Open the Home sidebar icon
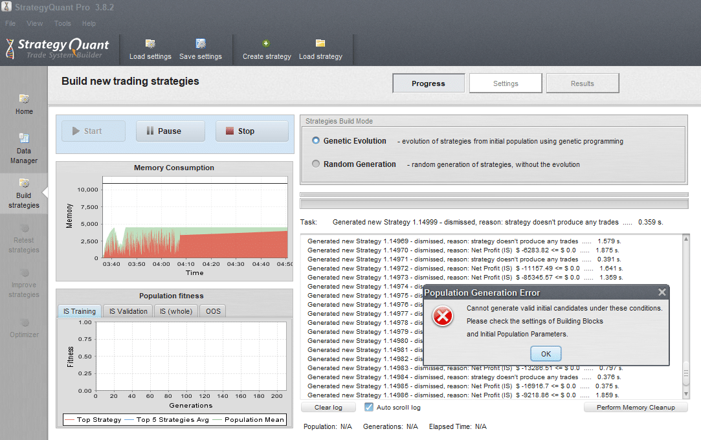Screen dimensions: 701x440 24,99
